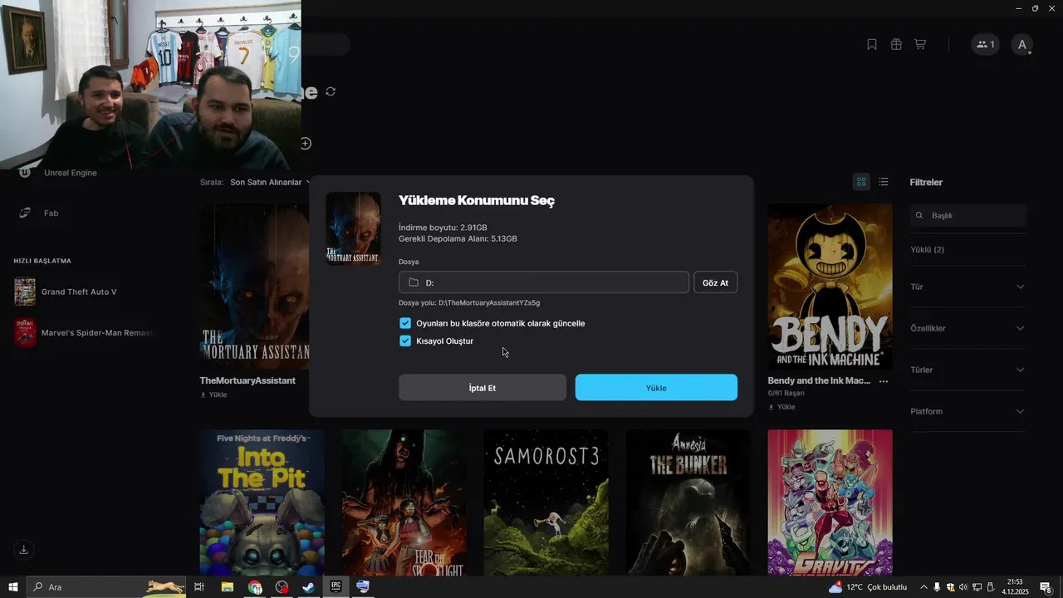Show hidden system tray icons

[923, 587]
